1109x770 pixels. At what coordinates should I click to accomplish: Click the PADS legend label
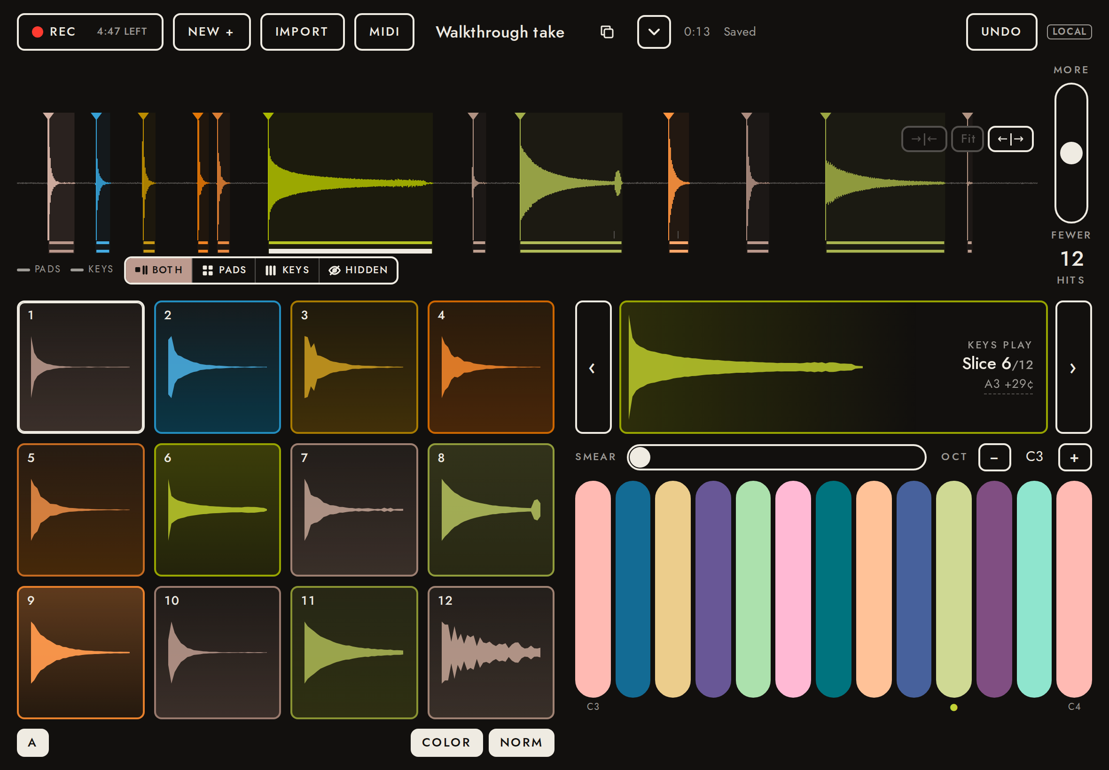point(47,269)
